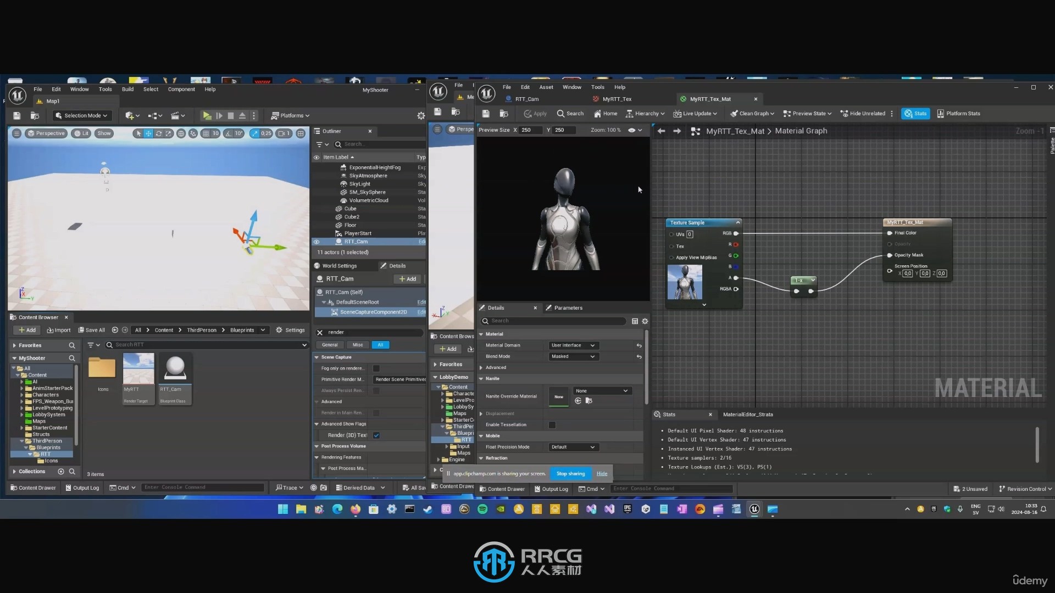The height and width of the screenshot is (593, 1055).
Task: Click Import in Content Browser
Action: point(59,330)
